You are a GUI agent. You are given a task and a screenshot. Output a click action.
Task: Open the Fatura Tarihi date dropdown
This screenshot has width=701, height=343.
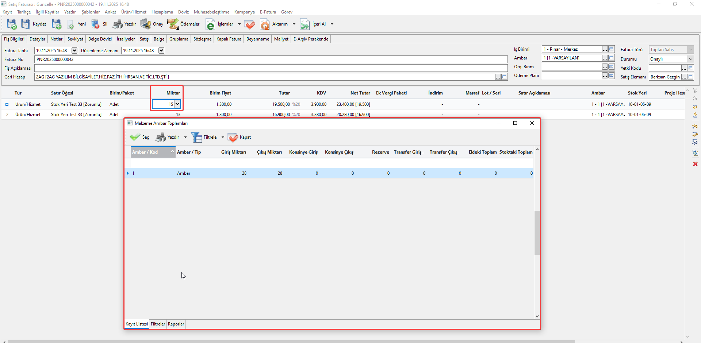74,51
